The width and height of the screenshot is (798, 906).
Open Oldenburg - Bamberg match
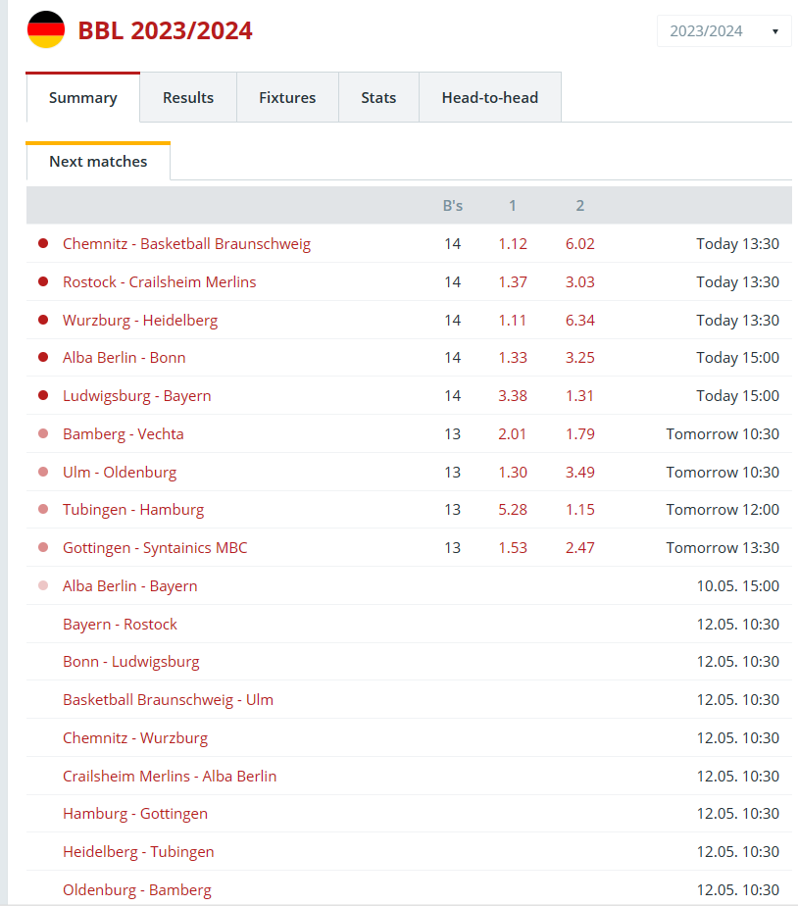(x=137, y=890)
